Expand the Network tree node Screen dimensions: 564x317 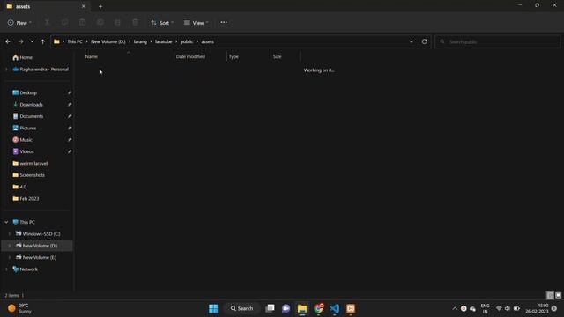click(x=6, y=269)
